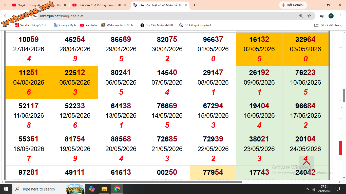Click the date 23/05/2026
The image size is (346, 194).
[x=259, y=149]
